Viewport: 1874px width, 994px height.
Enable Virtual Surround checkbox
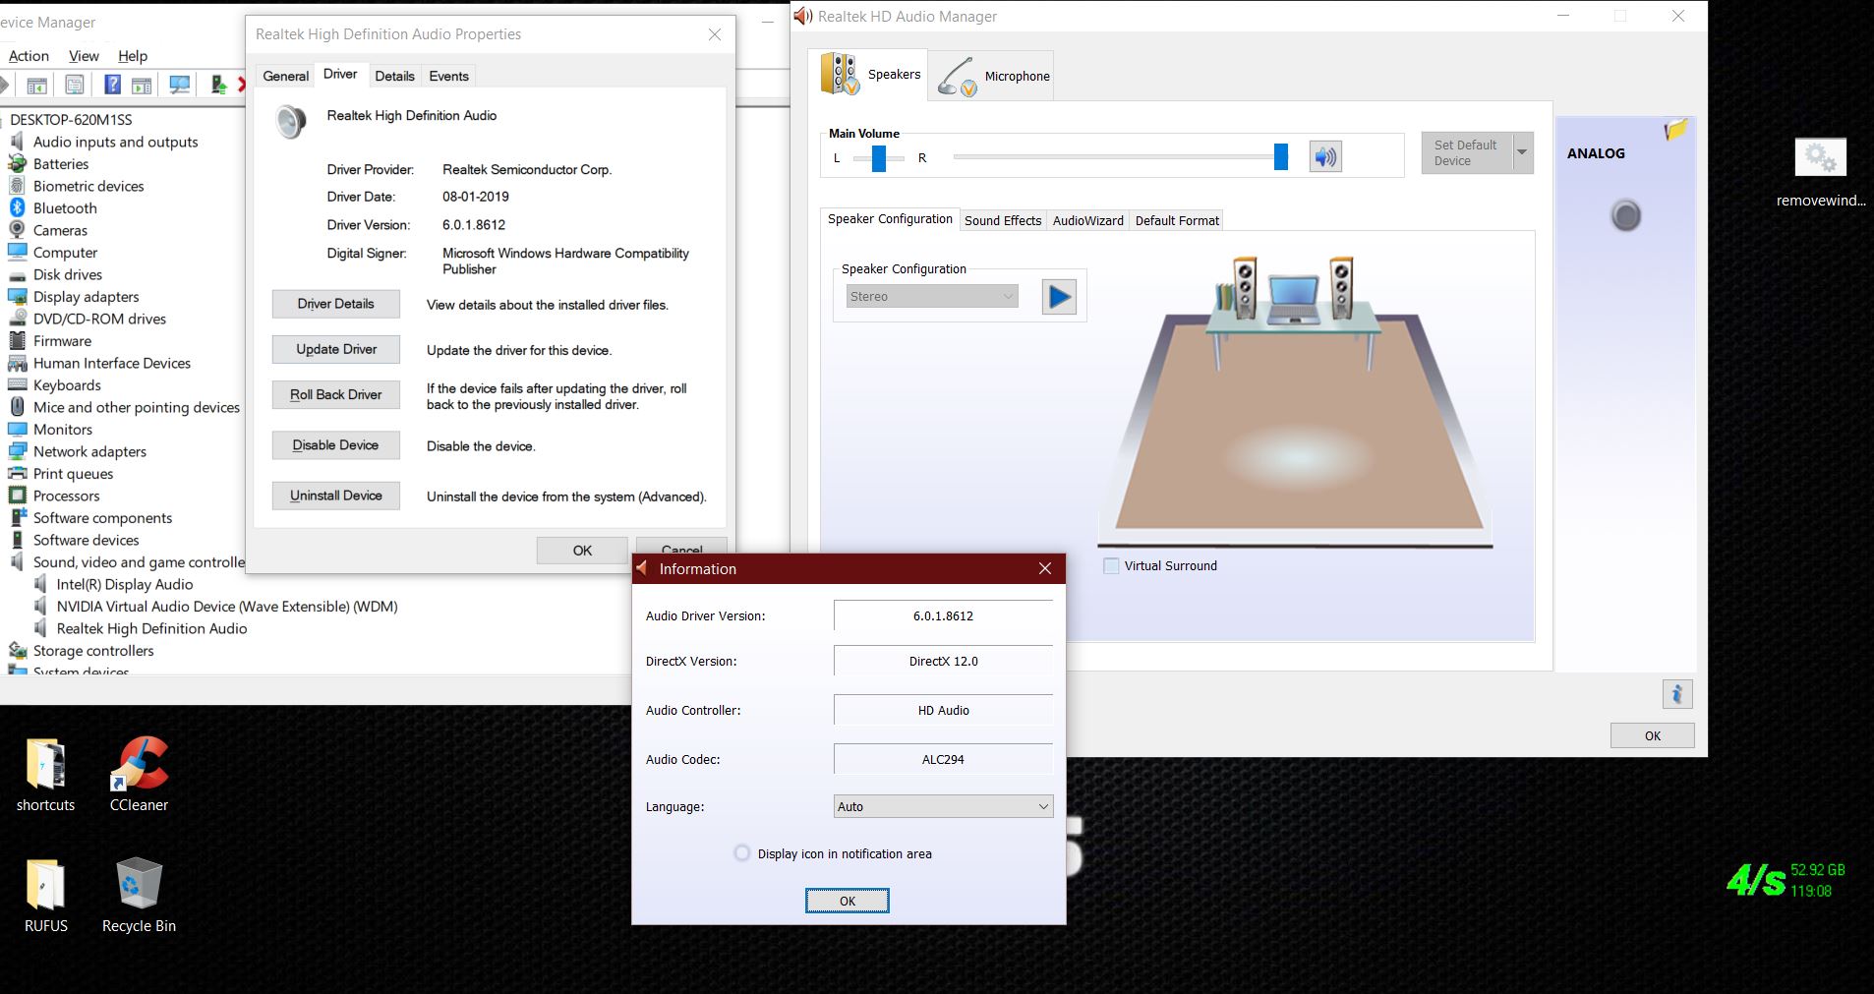click(x=1111, y=565)
